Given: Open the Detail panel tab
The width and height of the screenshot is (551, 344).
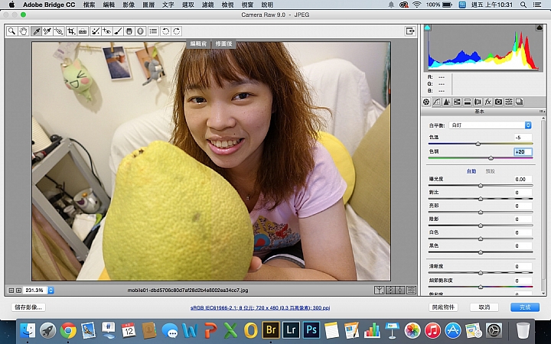Looking at the screenshot, I should coord(447,102).
